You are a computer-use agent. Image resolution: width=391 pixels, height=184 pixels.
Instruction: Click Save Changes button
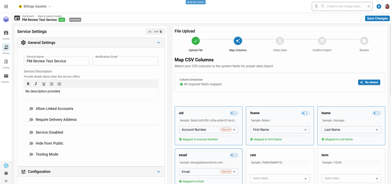(377, 18)
